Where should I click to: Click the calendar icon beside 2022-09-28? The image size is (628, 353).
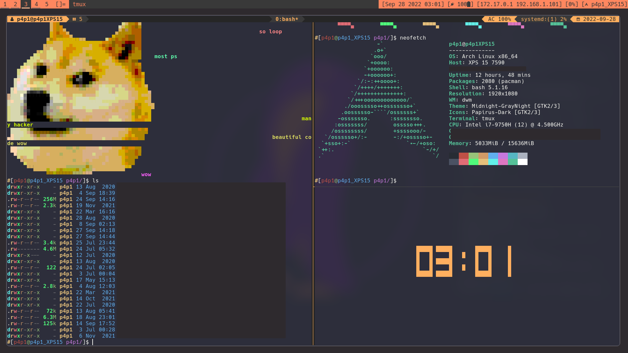click(x=578, y=19)
